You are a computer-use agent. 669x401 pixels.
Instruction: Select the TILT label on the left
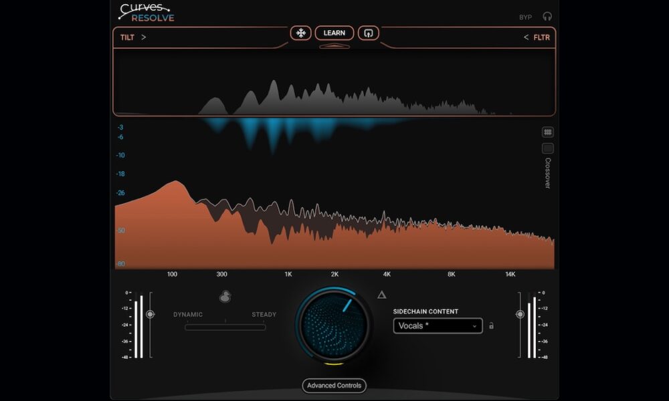pyautogui.click(x=126, y=37)
